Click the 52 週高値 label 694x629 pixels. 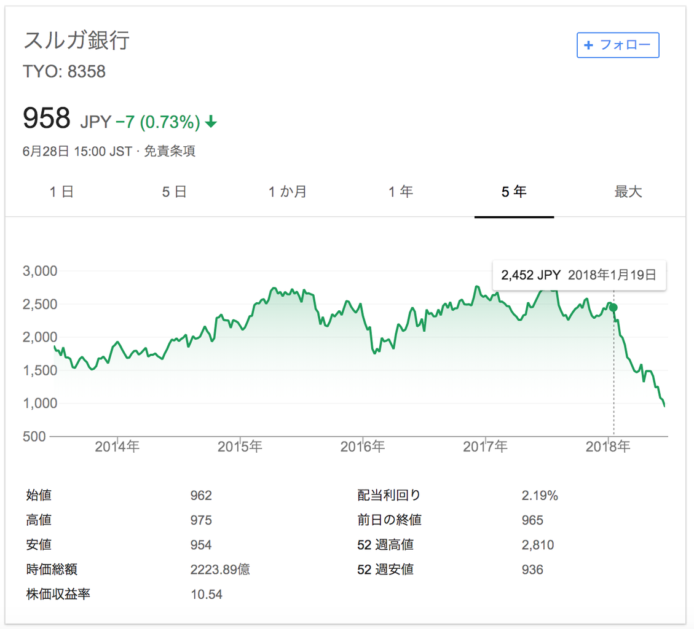tap(385, 545)
